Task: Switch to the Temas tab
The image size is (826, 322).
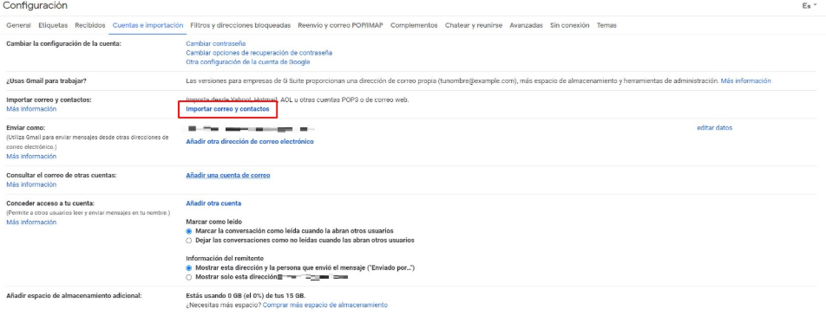Action: point(606,25)
